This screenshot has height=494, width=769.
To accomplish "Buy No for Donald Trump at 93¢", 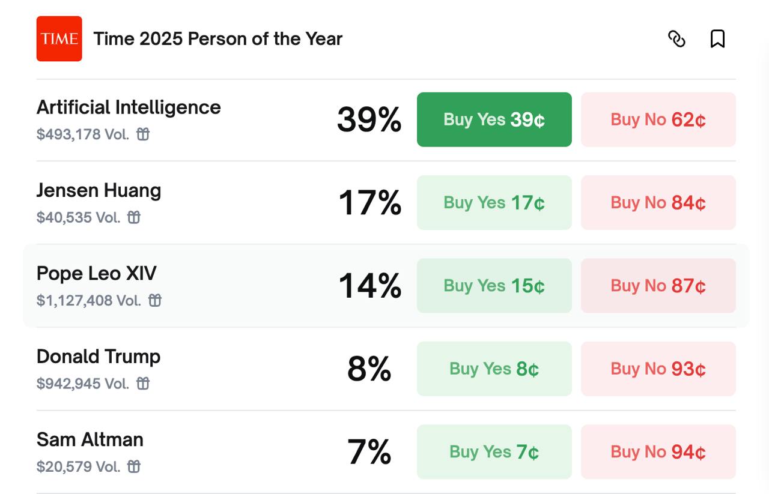I will (x=658, y=369).
